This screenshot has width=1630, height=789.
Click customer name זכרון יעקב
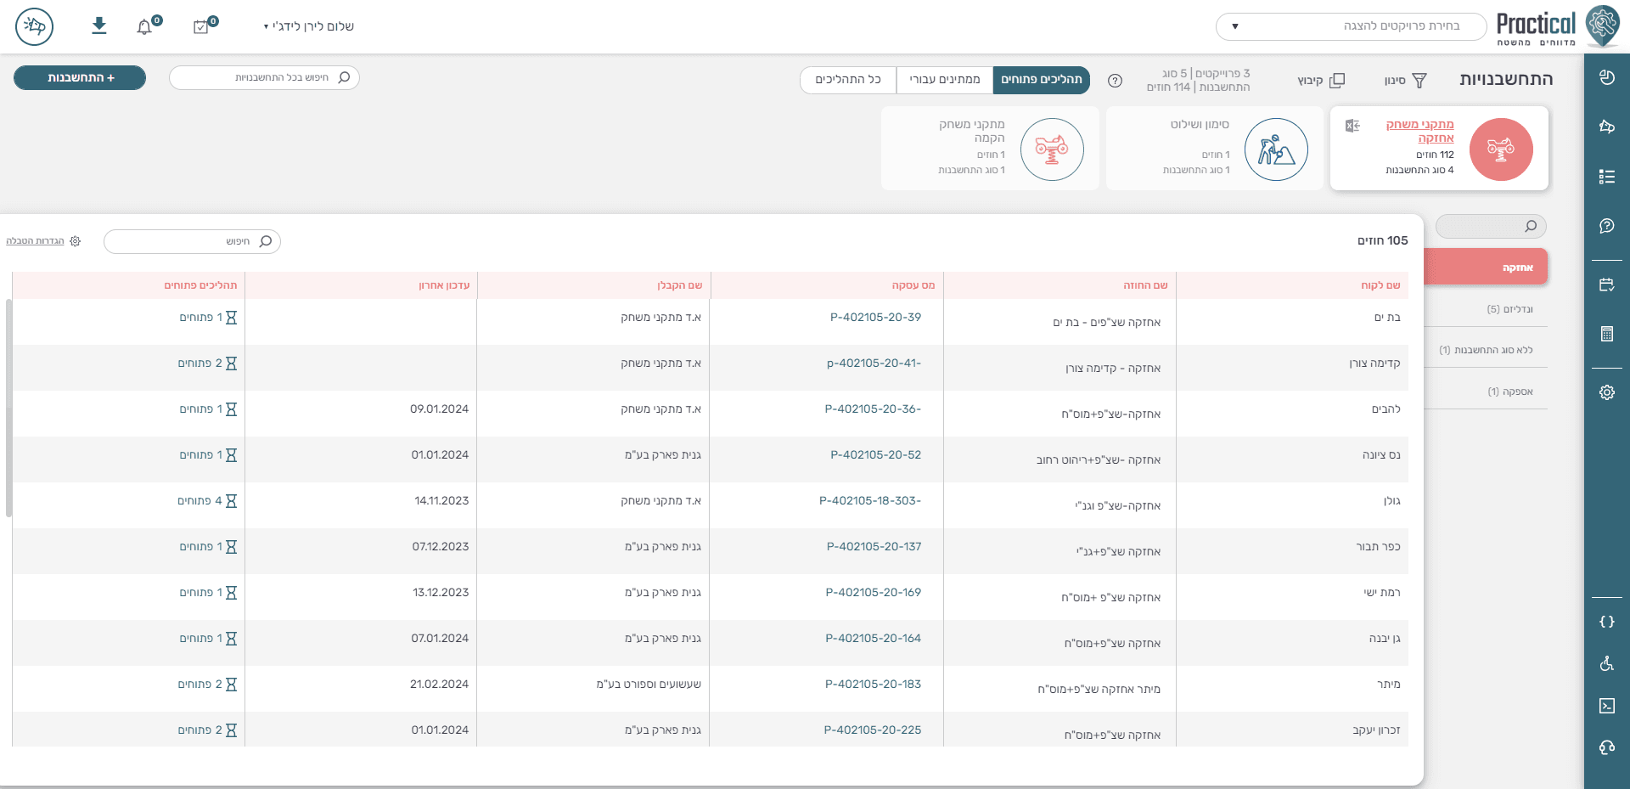[1376, 730]
